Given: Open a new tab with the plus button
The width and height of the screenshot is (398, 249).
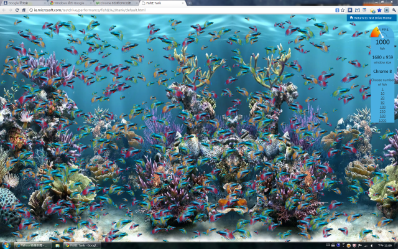Looking at the screenshot, I should [190, 3].
